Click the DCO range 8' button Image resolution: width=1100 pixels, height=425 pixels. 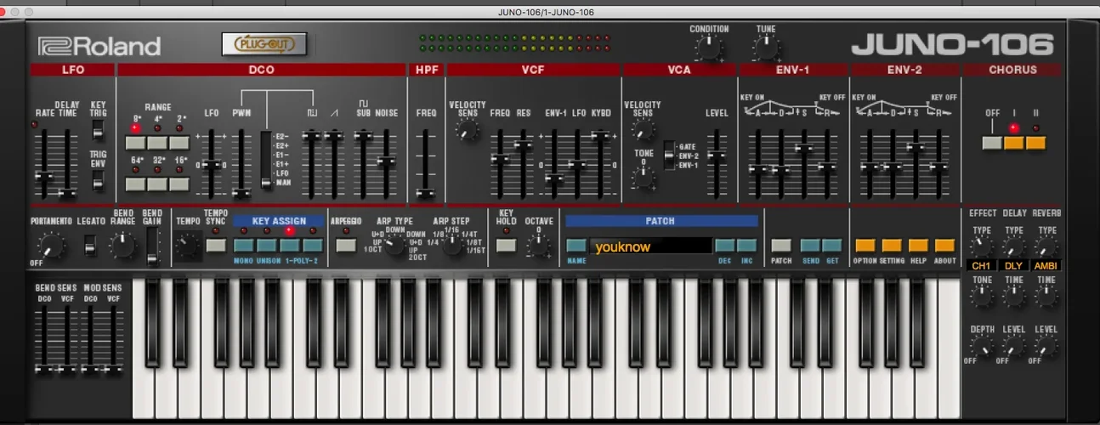coord(136,142)
